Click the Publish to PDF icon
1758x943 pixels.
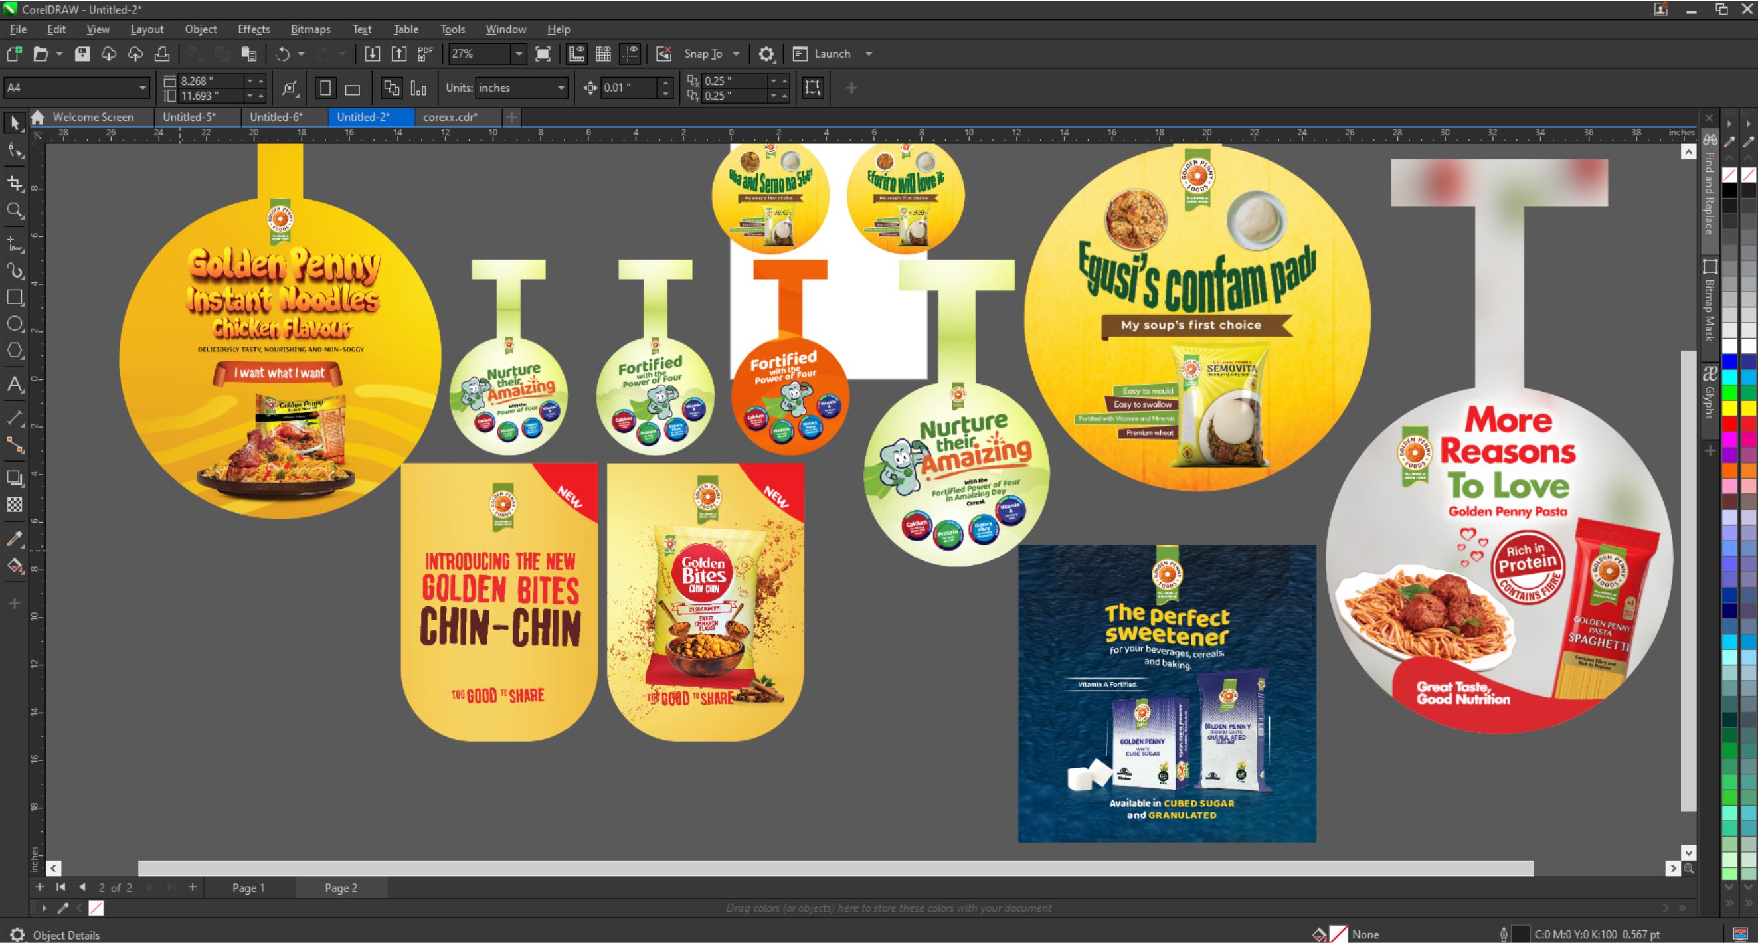(x=425, y=54)
